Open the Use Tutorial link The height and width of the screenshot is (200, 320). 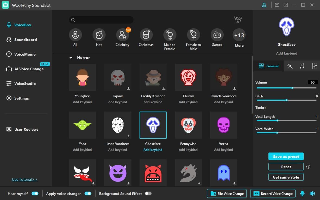24,179
